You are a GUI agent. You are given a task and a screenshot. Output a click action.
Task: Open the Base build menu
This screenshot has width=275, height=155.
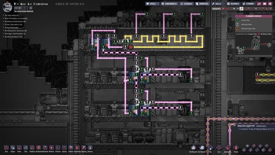6,148
